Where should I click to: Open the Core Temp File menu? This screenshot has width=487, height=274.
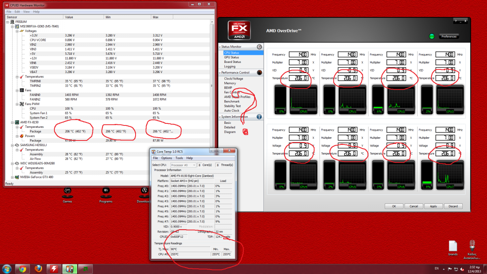pos(155,158)
